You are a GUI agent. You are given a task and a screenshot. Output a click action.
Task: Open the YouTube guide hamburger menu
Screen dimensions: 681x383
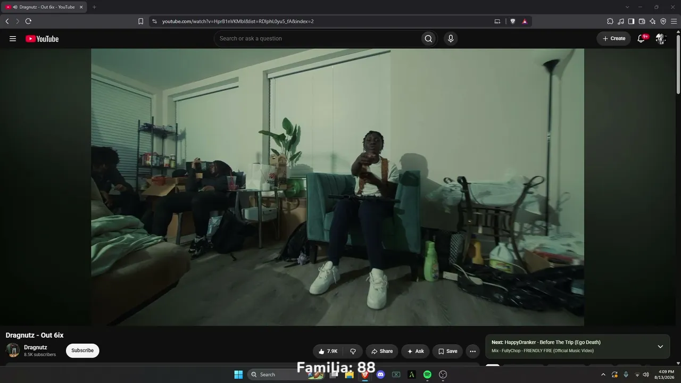pyautogui.click(x=13, y=38)
